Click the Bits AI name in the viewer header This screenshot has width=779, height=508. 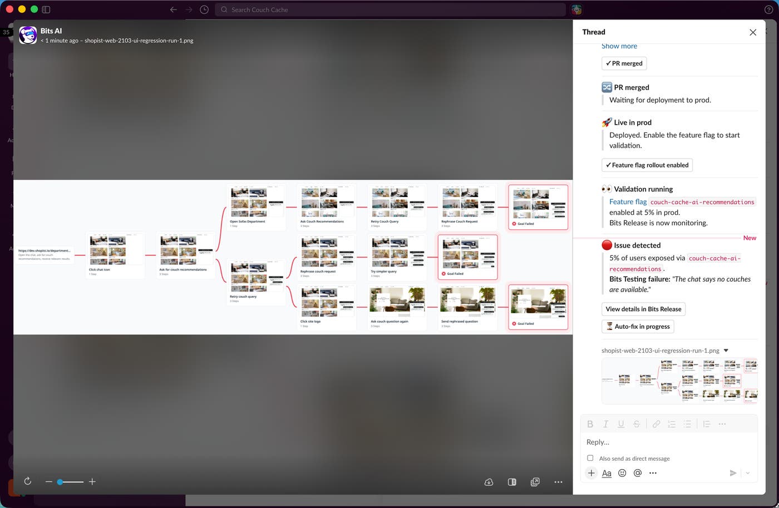[x=51, y=31]
